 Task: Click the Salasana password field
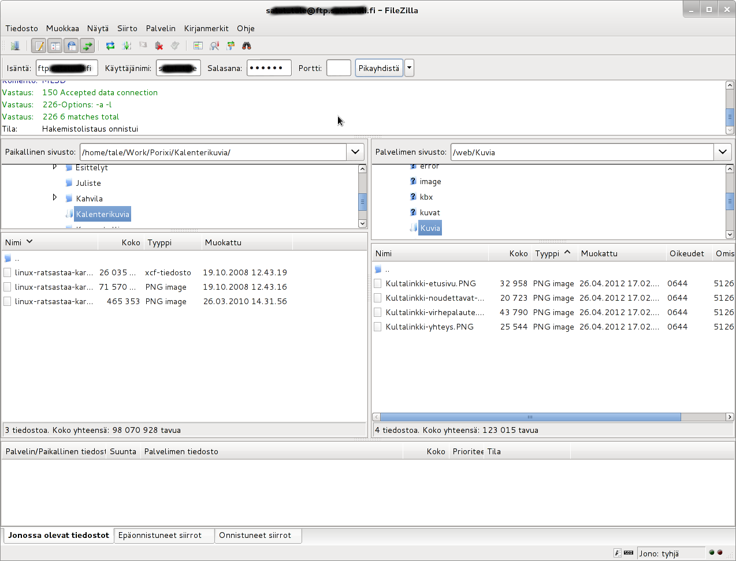tap(269, 68)
